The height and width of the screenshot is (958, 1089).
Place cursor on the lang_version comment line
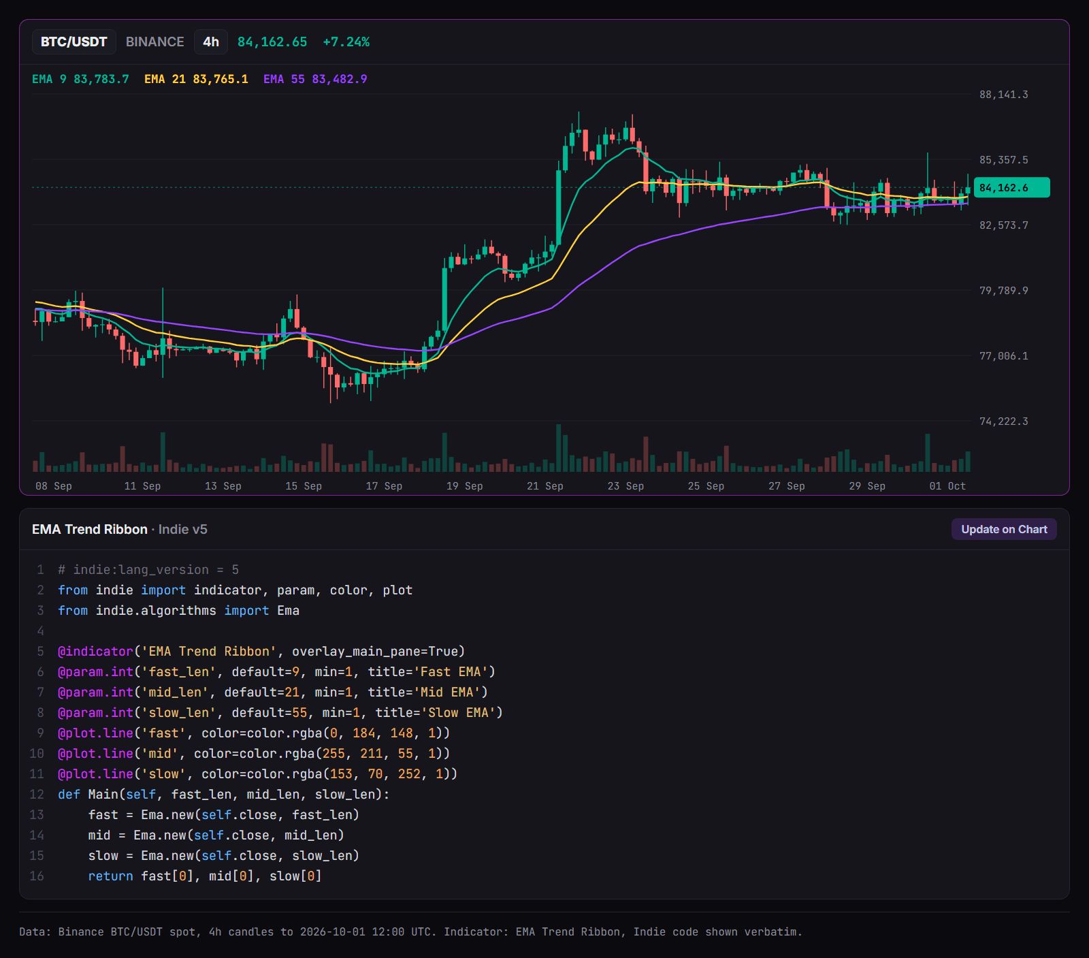[148, 569]
